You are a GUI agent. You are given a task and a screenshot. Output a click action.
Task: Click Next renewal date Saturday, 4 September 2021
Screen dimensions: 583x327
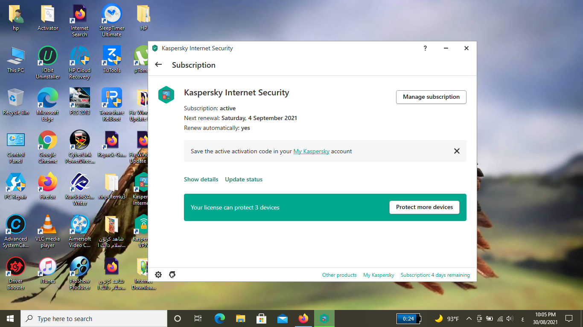coord(259,118)
